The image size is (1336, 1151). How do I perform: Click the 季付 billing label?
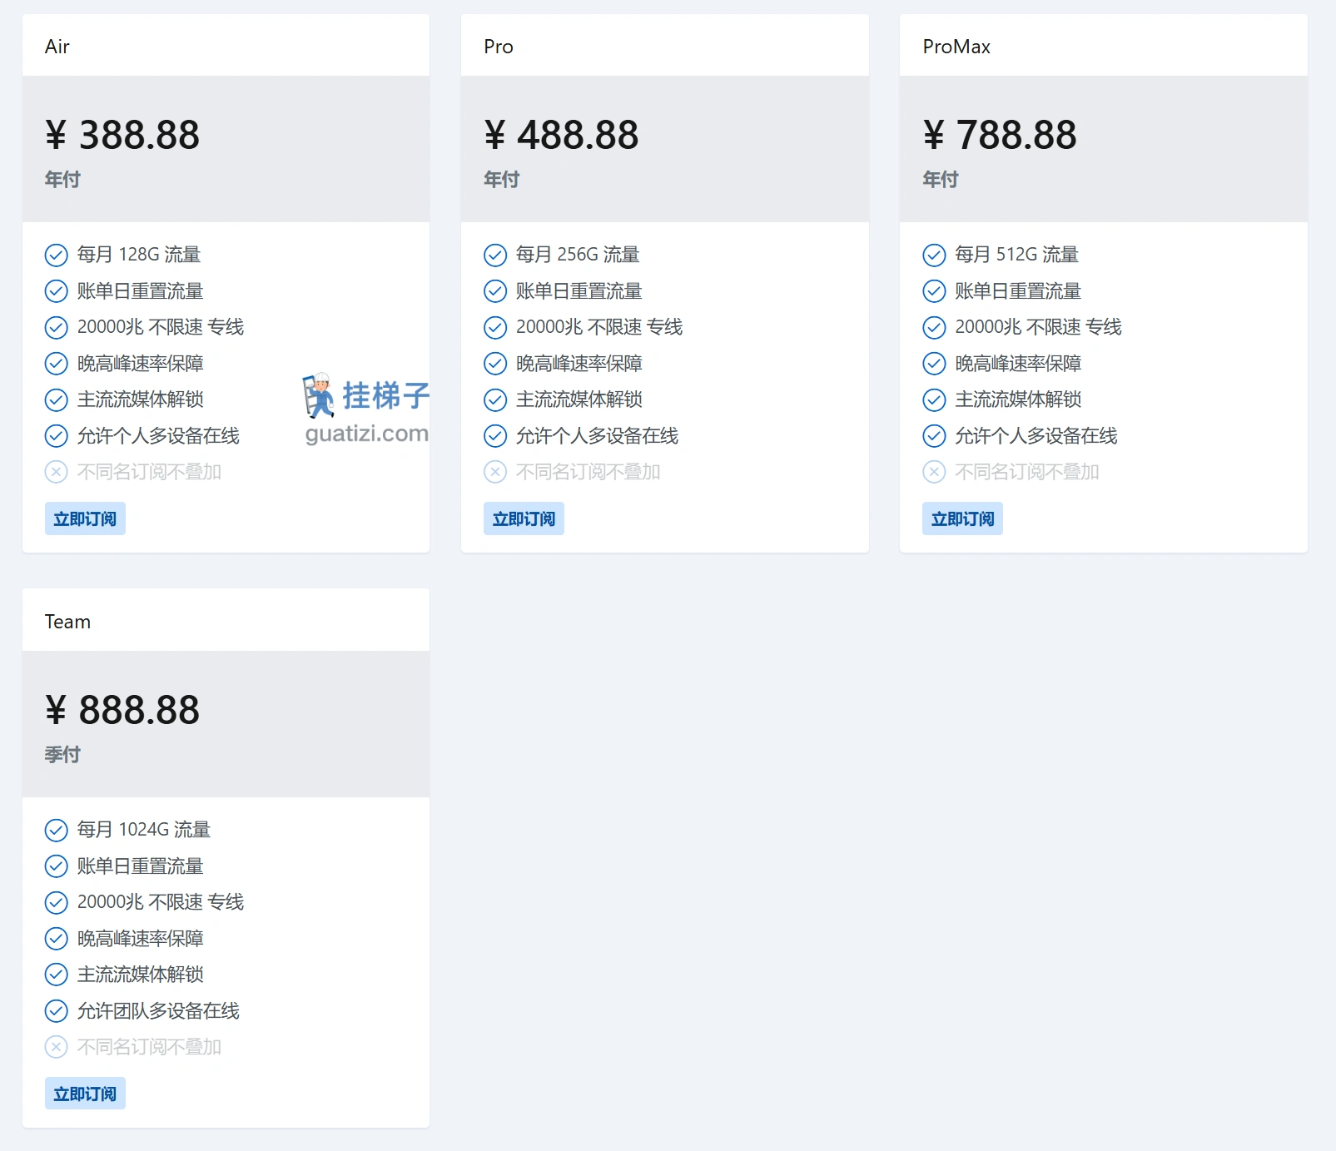(x=62, y=755)
